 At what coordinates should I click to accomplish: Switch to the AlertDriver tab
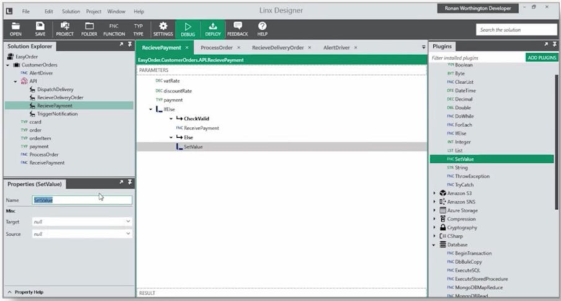click(x=336, y=48)
